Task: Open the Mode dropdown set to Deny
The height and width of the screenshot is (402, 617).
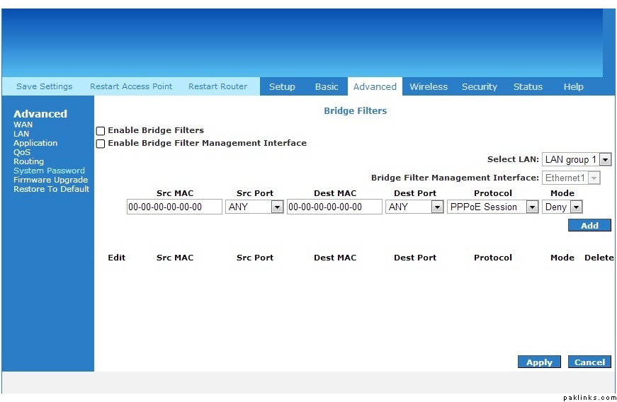Action: pos(562,207)
